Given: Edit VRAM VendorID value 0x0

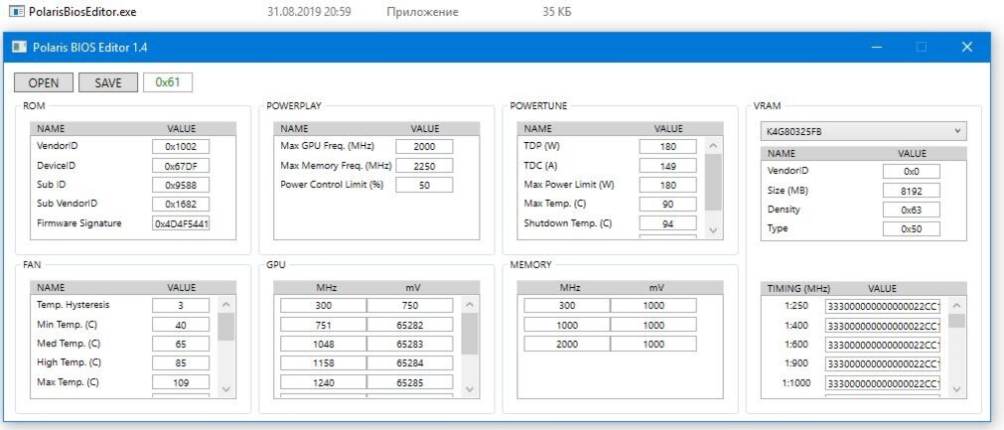Looking at the screenshot, I should pos(912,172).
